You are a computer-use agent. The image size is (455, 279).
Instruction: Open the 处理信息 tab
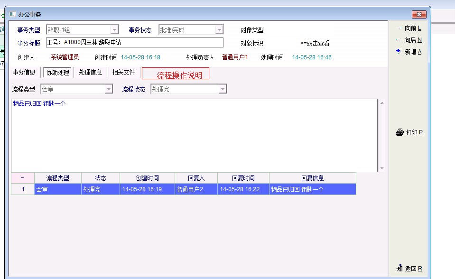(x=90, y=73)
